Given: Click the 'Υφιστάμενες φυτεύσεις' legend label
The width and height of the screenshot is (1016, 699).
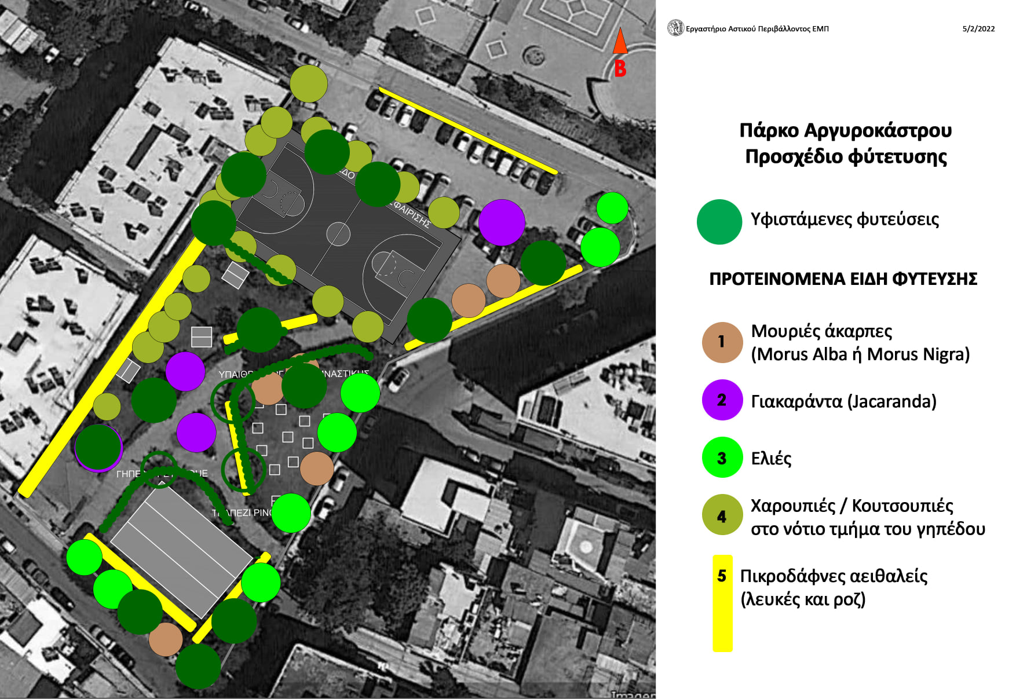Looking at the screenshot, I should 845,219.
